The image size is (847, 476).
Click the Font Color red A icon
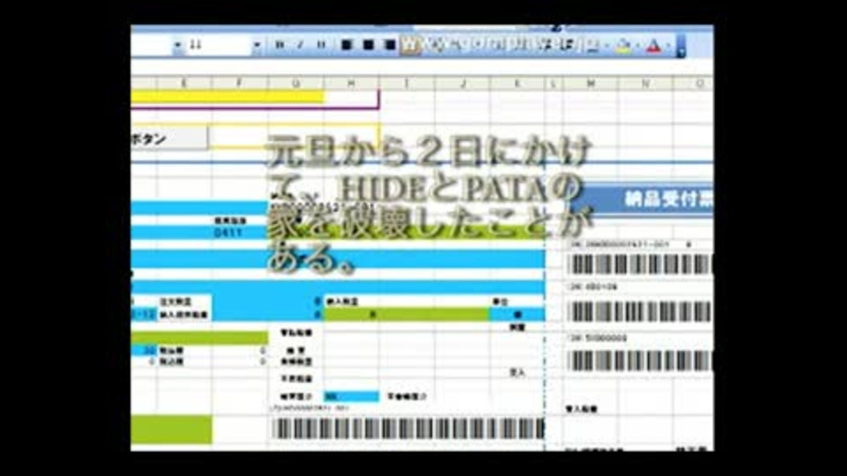654,46
